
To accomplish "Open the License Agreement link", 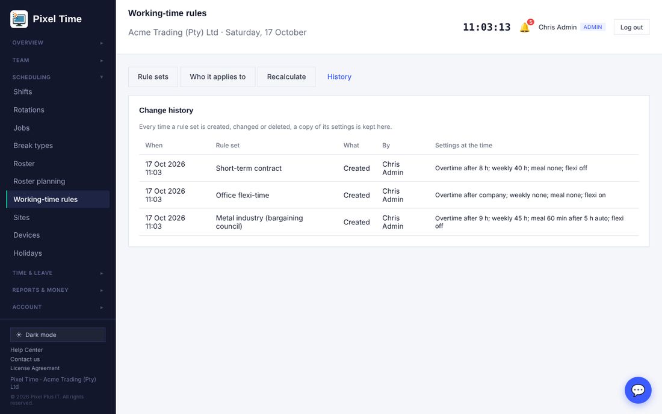I will [x=35, y=368].
